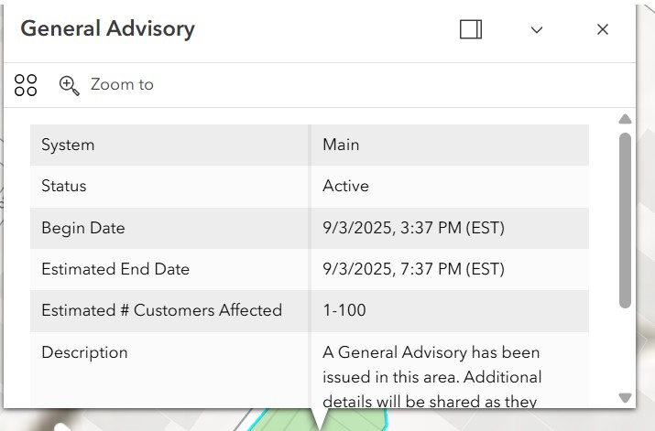The width and height of the screenshot is (655, 431).
Task: Click the Status row label
Action: click(x=64, y=186)
